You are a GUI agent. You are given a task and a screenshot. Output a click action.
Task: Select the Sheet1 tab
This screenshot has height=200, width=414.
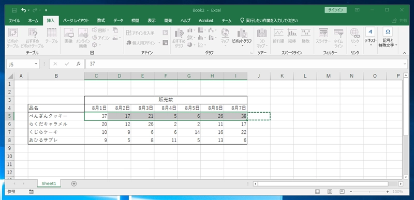click(49, 183)
